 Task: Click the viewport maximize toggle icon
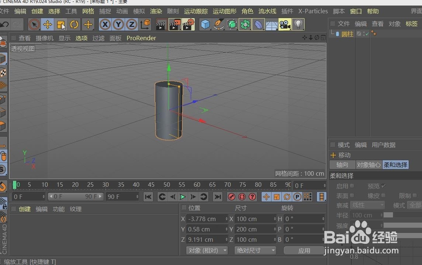pos(323,38)
